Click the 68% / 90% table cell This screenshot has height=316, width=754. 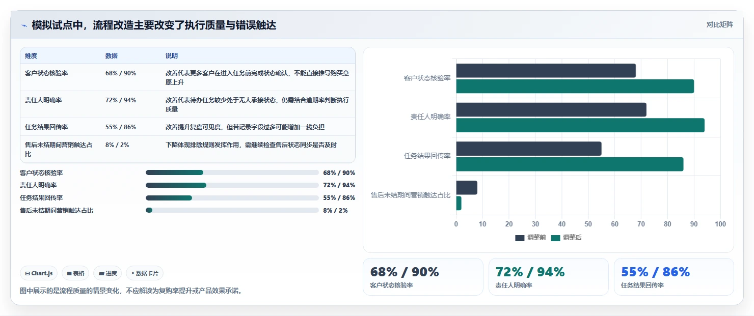[x=121, y=73]
